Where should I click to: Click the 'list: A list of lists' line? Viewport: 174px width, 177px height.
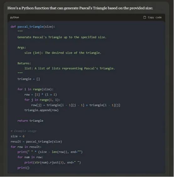click(70, 68)
